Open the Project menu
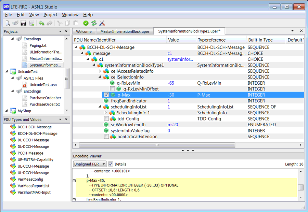 51,15
